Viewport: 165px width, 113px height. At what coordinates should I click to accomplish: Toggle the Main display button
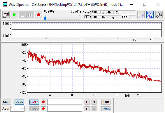7,102
